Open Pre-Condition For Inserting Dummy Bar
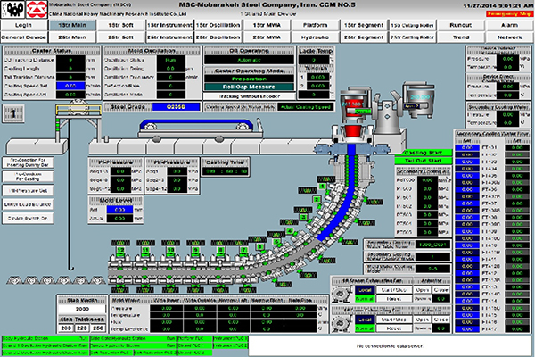Viewport: 535px width, 357px height. [x=28, y=162]
